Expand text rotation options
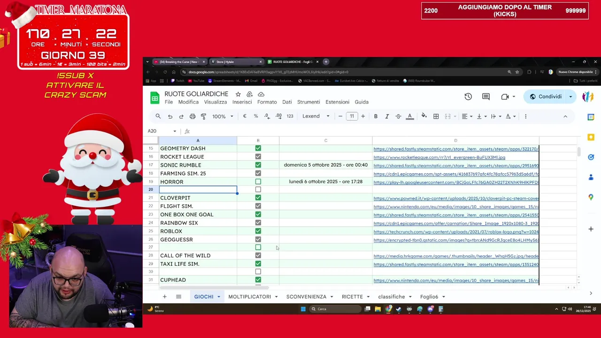This screenshot has height=338, width=601. 515,116
